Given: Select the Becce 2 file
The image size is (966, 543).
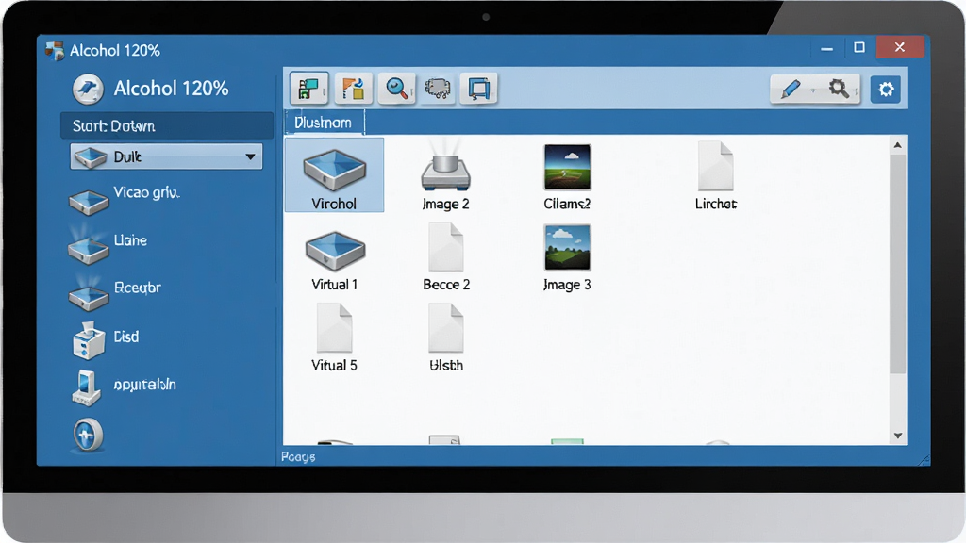Looking at the screenshot, I should click(446, 256).
